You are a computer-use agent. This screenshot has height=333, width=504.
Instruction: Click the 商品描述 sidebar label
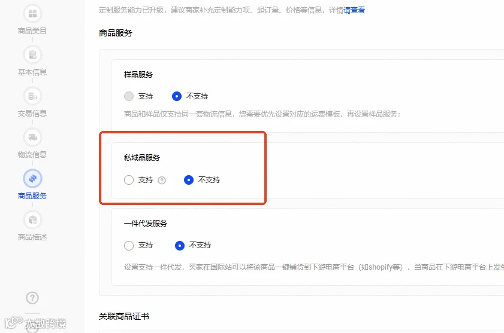(x=32, y=237)
